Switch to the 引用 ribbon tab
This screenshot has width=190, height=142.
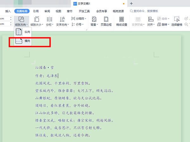coord(36,11)
